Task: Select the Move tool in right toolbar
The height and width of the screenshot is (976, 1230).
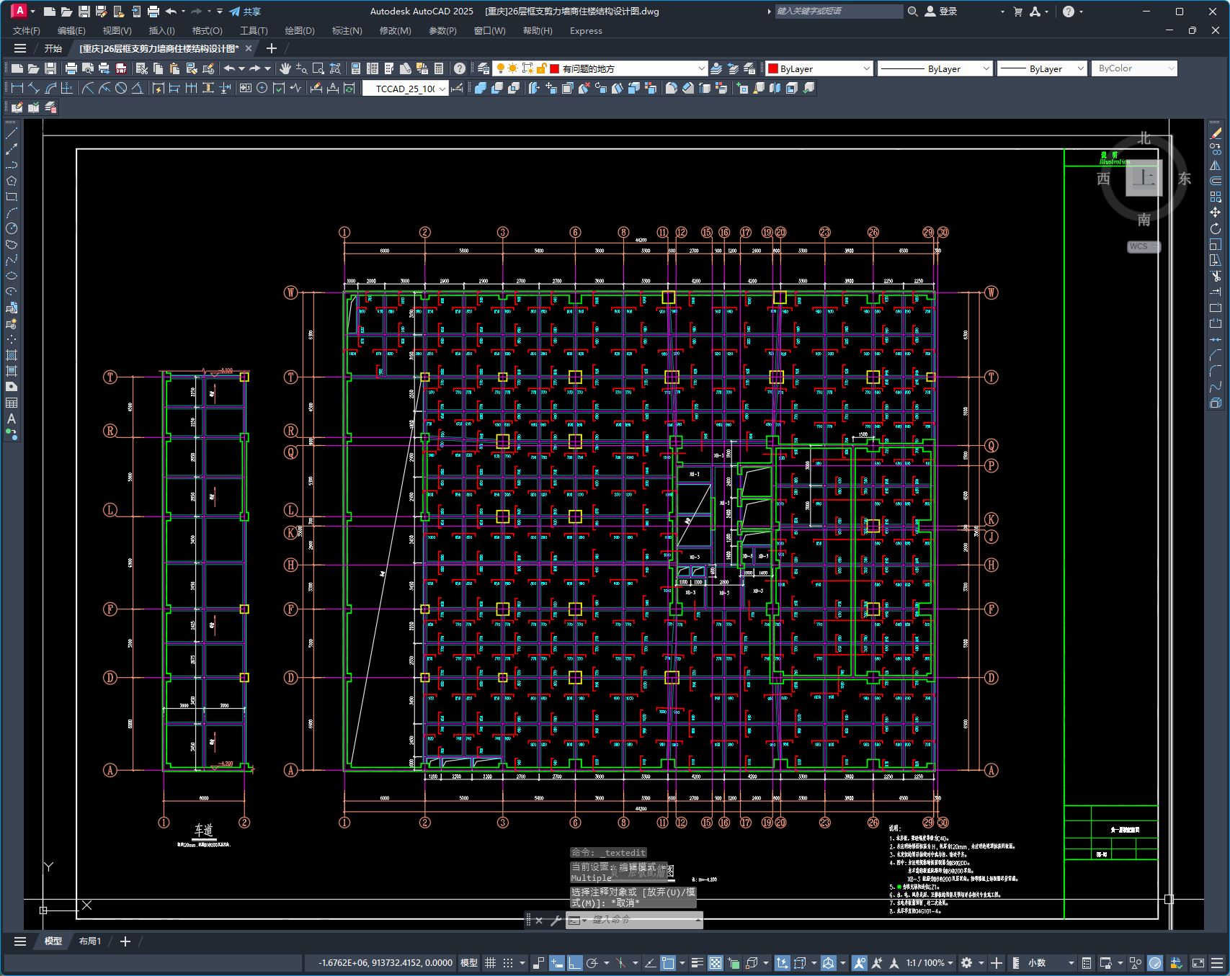Action: click(x=1216, y=212)
